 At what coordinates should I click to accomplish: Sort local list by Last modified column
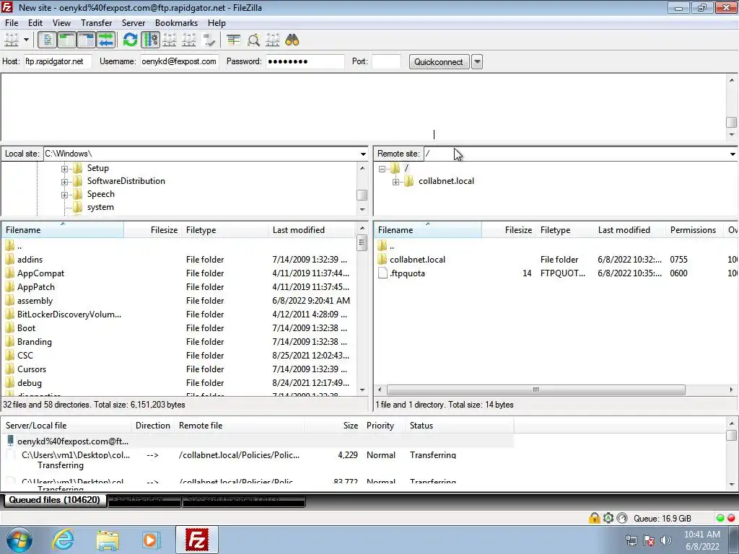[x=311, y=230]
